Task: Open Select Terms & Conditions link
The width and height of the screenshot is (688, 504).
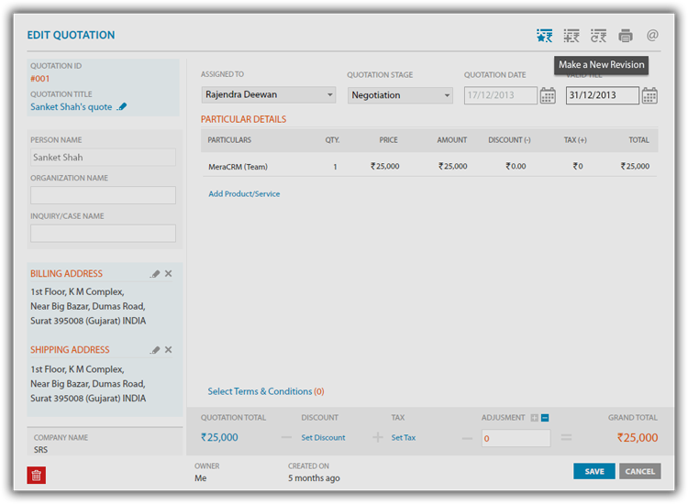Action: point(260,391)
